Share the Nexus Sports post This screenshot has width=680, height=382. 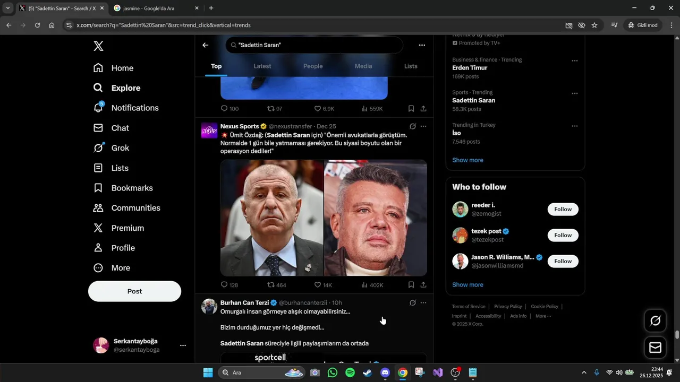pyautogui.click(x=423, y=285)
